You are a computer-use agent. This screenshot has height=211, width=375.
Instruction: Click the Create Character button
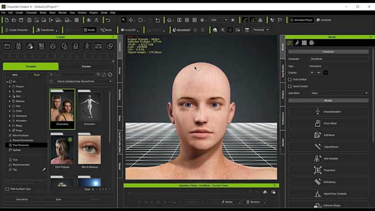(x=17, y=30)
